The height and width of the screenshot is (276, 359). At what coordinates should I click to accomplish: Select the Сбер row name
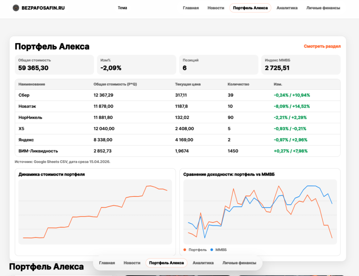tap(24, 95)
